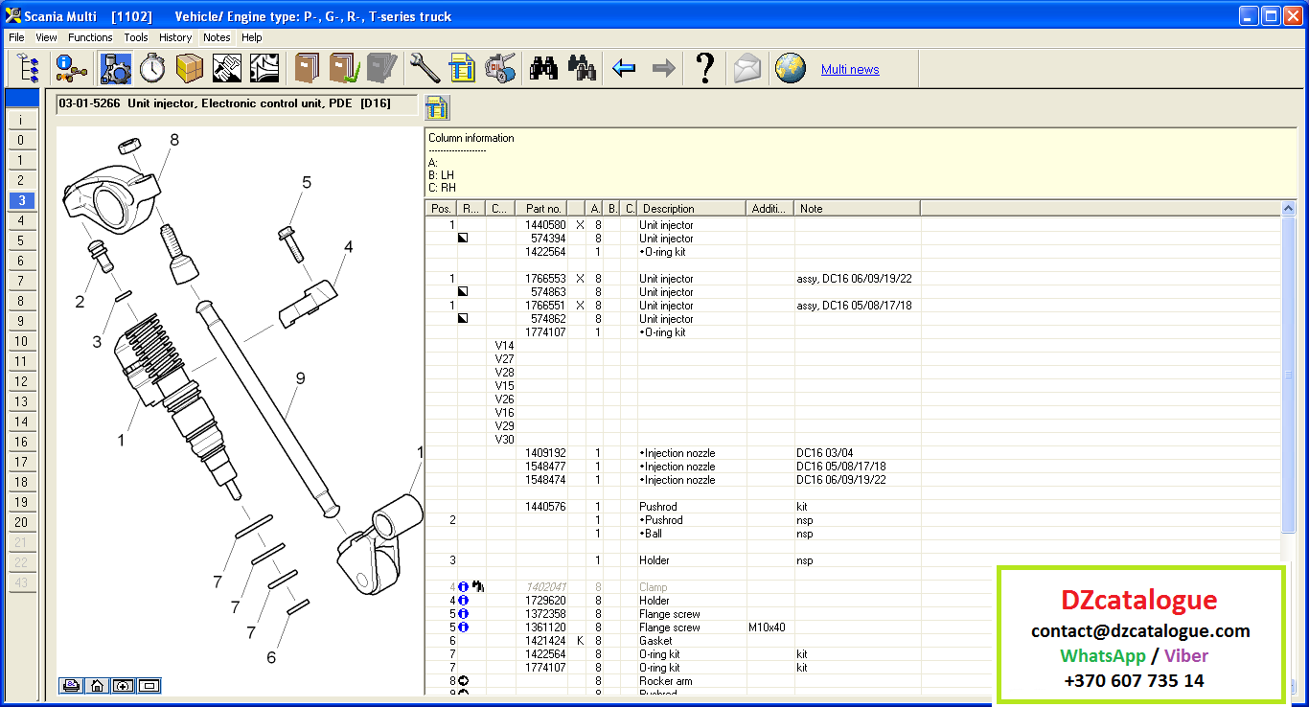The width and height of the screenshot is (1309, 707).
Task: Select variant code V14 in list
Action: coord(504,346)
